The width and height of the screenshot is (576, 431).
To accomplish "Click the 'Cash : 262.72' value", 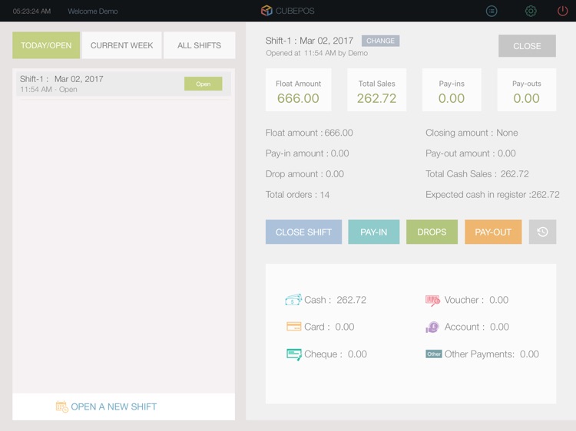I will [335, 300].
